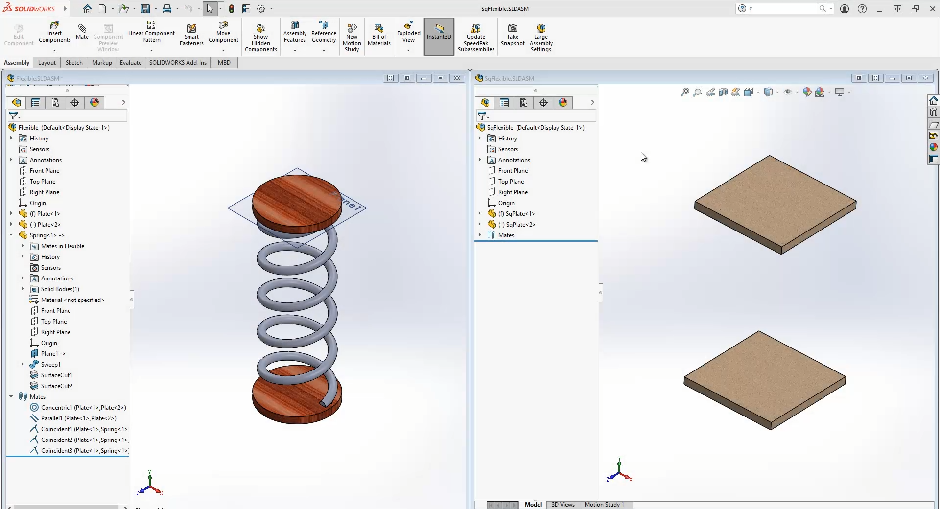Switch to the Layout tab
This screenshot has height=509, width=940.
pyautogui.click(x=47, y=62)
